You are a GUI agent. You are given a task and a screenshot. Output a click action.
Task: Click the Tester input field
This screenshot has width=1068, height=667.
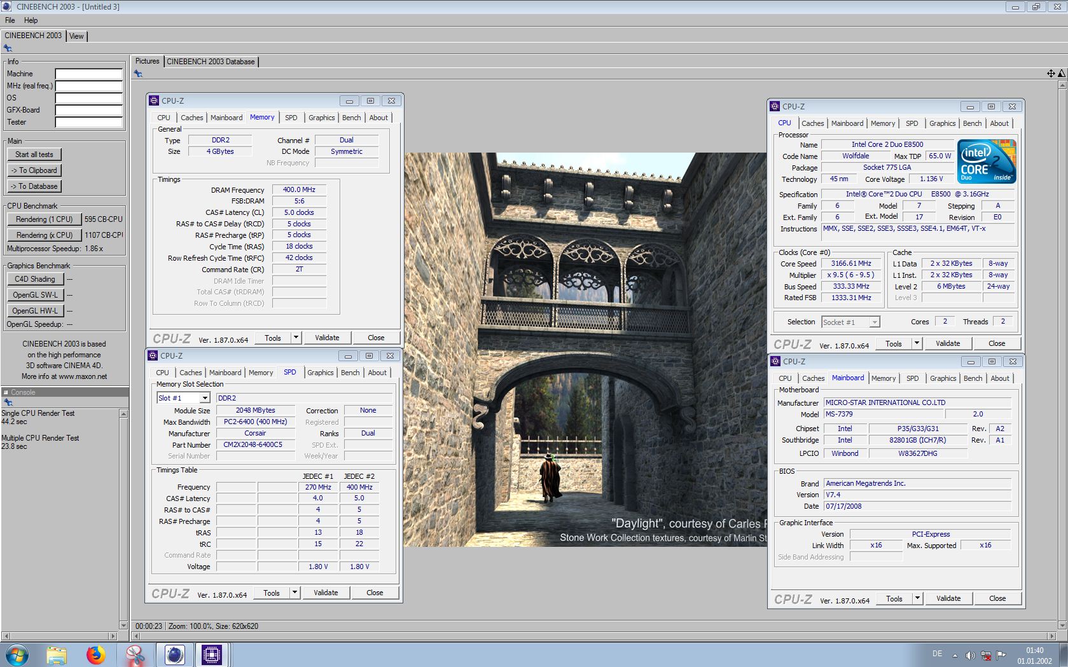click(89, 122)
